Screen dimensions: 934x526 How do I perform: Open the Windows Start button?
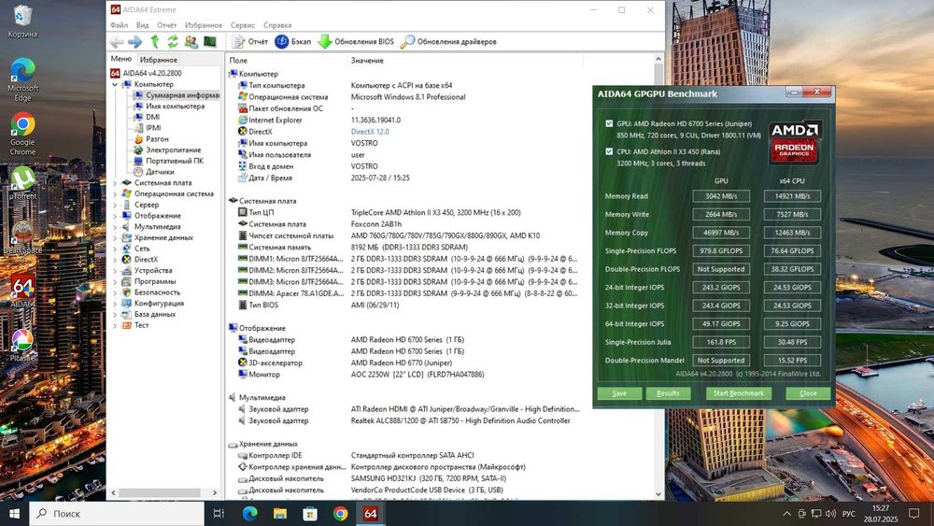(x=14, y=513)
